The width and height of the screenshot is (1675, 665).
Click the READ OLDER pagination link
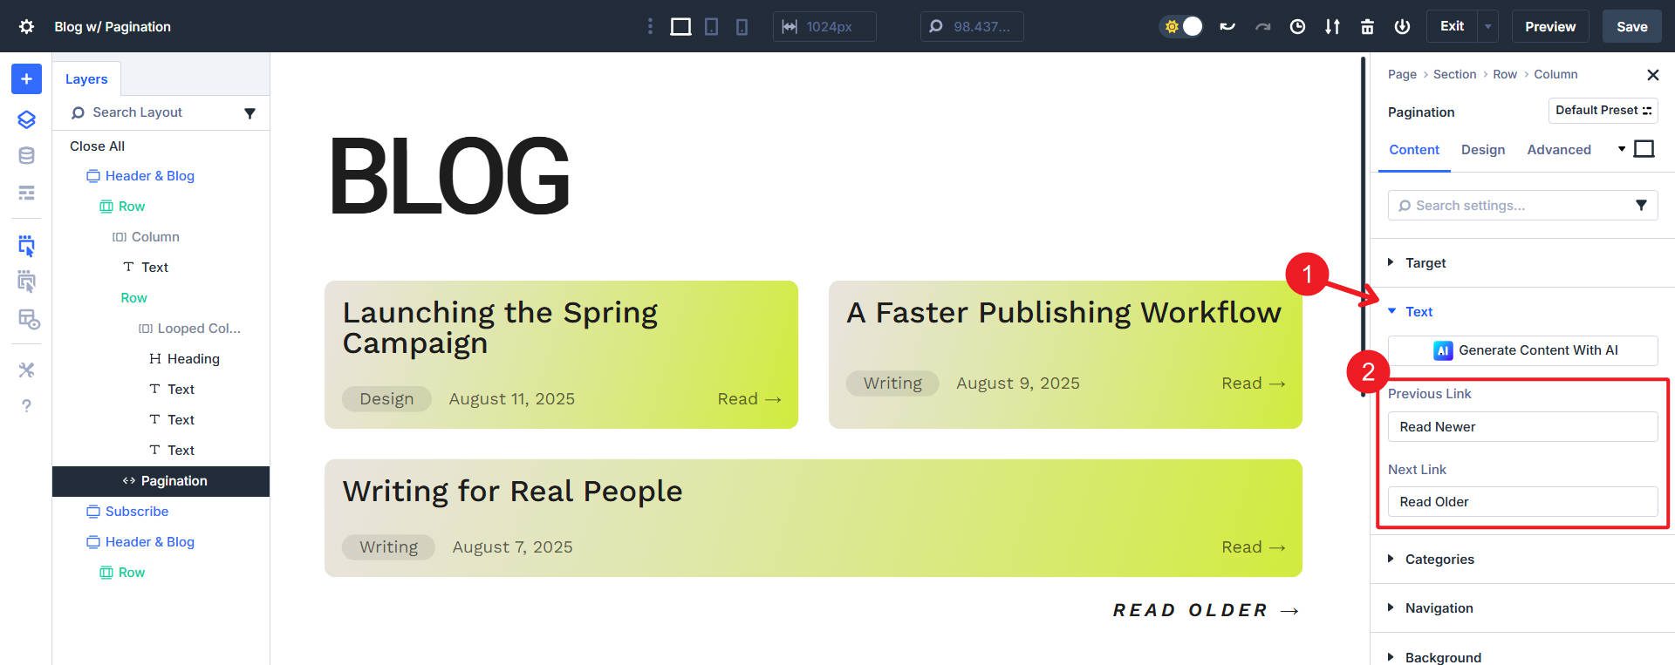pyautogui.click(x=1207, y=610)
